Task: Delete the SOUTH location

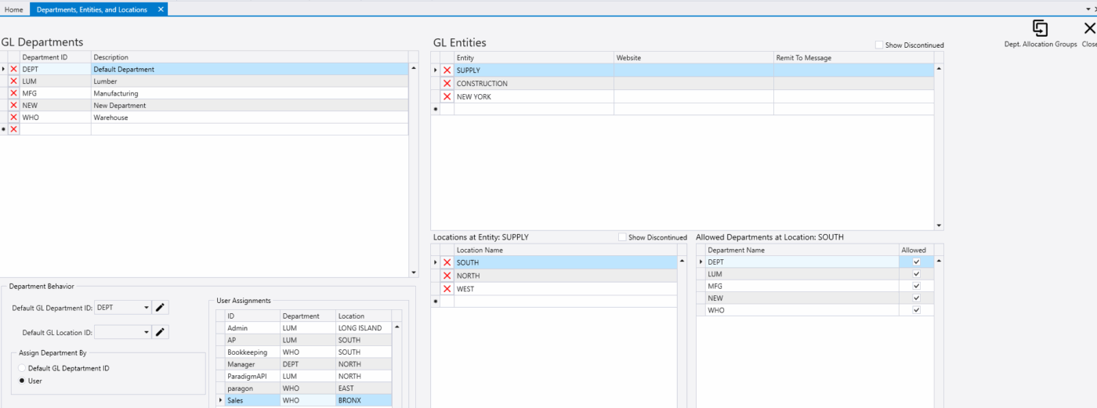Action: (x=447, y=263)
